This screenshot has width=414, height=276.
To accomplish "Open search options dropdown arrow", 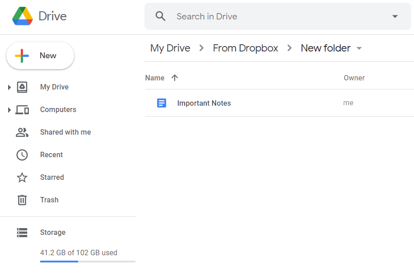I will point(395,16).
